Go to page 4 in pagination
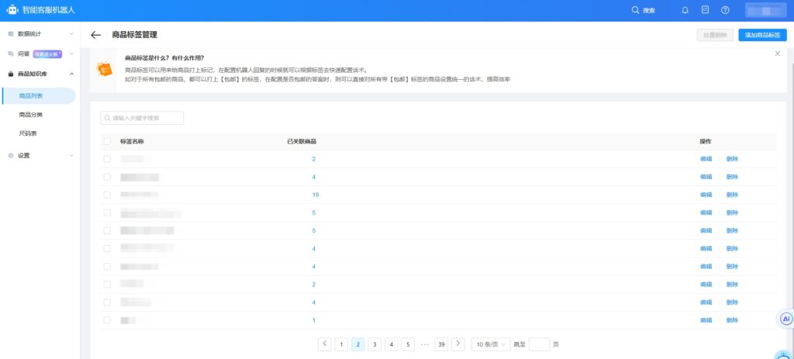The width and height of the screenshot is (794, 359). 391,344
